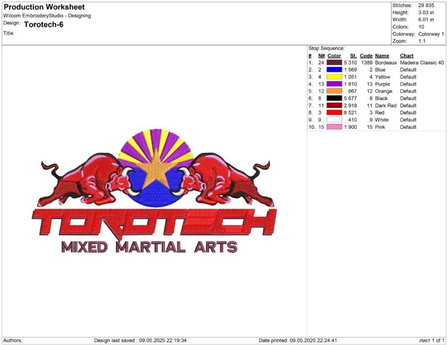Click 'Wilcom EmbroideryStudio - Designing' text
This screenshot has width=448, height=345.
click(x=47, y=16)
